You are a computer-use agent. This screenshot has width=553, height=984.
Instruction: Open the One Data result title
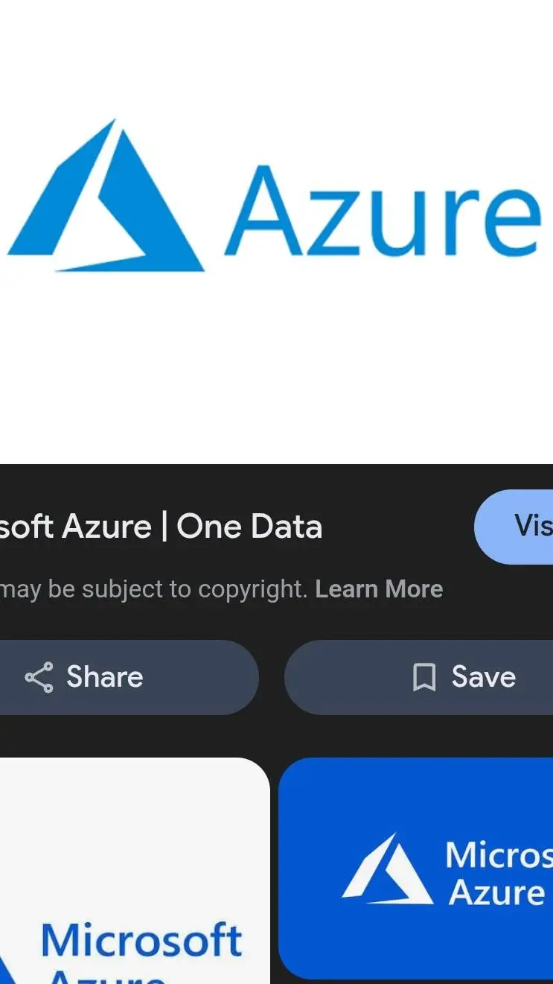coord(162,527)
